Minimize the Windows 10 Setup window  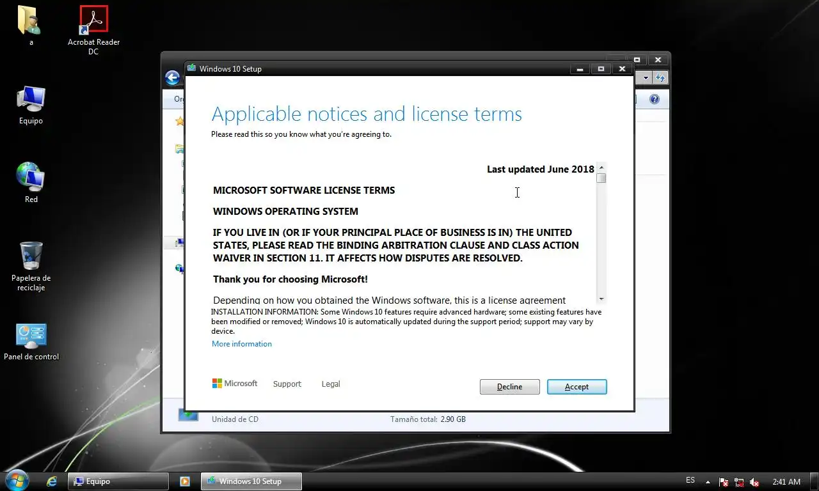(580, 69)
